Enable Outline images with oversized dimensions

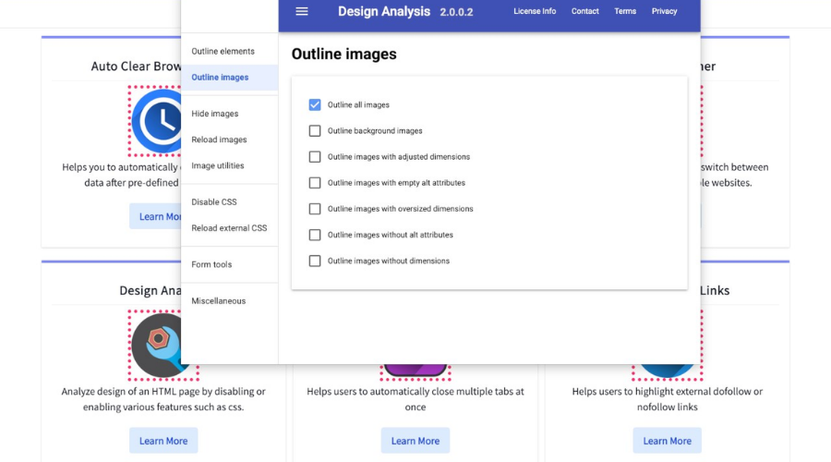pos(315,209)
